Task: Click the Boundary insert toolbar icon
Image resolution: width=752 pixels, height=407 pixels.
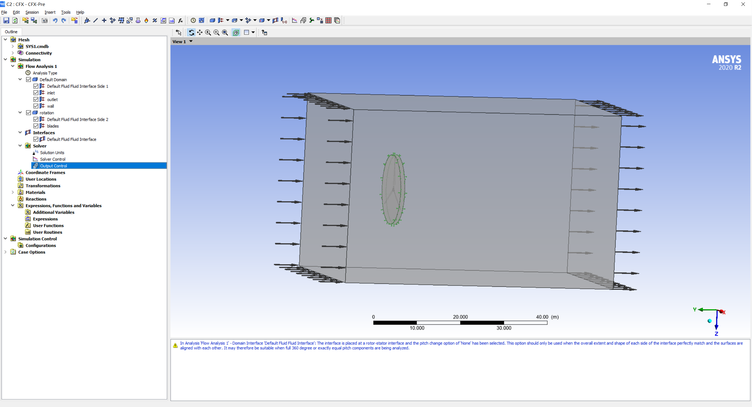Action: pos(221,20)
